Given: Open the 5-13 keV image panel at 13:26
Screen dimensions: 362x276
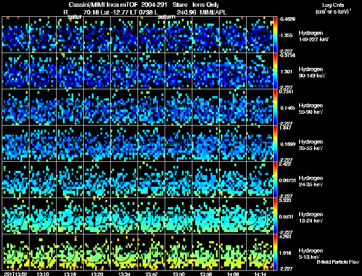Looking at the screenshot, I should tap(97, 252).
